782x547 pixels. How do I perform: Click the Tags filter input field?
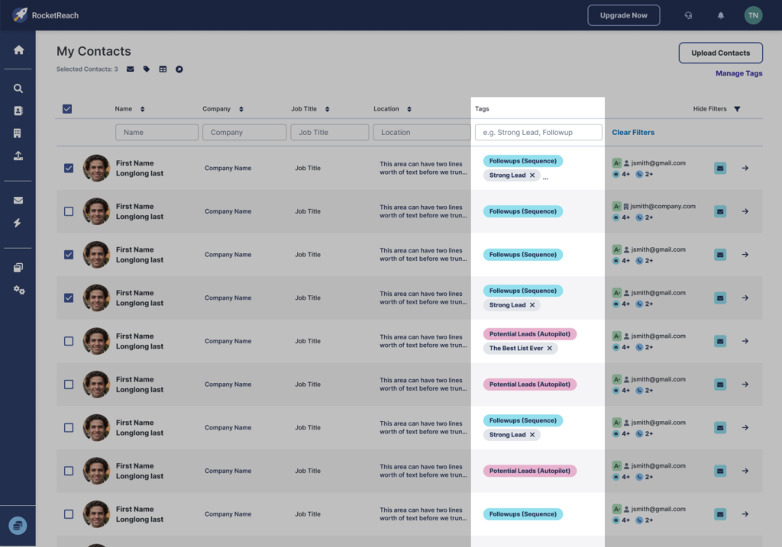538,133
